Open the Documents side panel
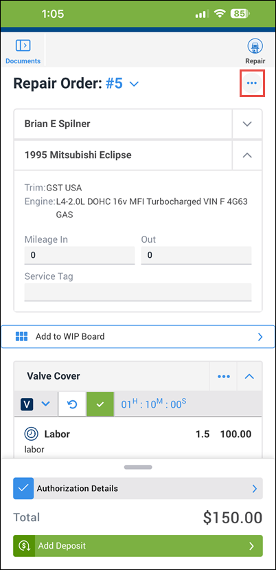This screenshot has width=276, height=570. point(23,50)
